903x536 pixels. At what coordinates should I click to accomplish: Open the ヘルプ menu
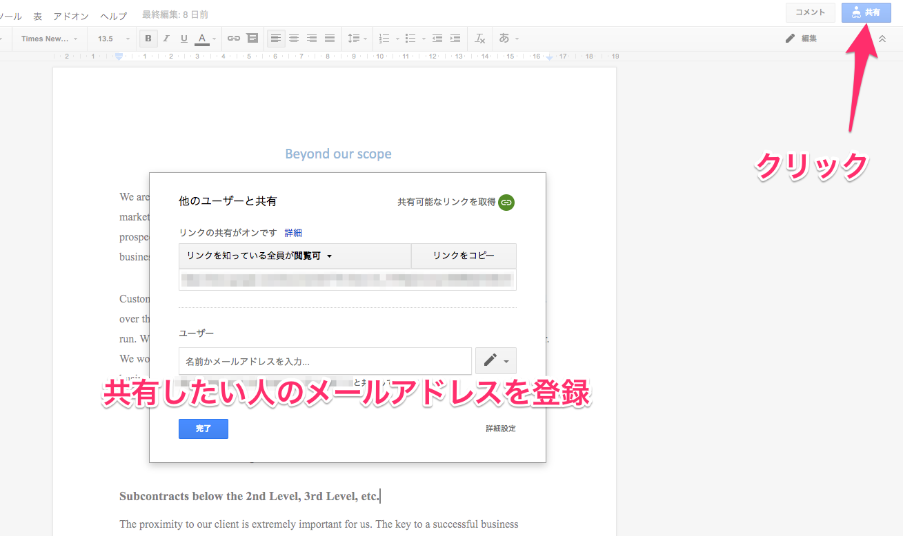click(x=113, y=15)
